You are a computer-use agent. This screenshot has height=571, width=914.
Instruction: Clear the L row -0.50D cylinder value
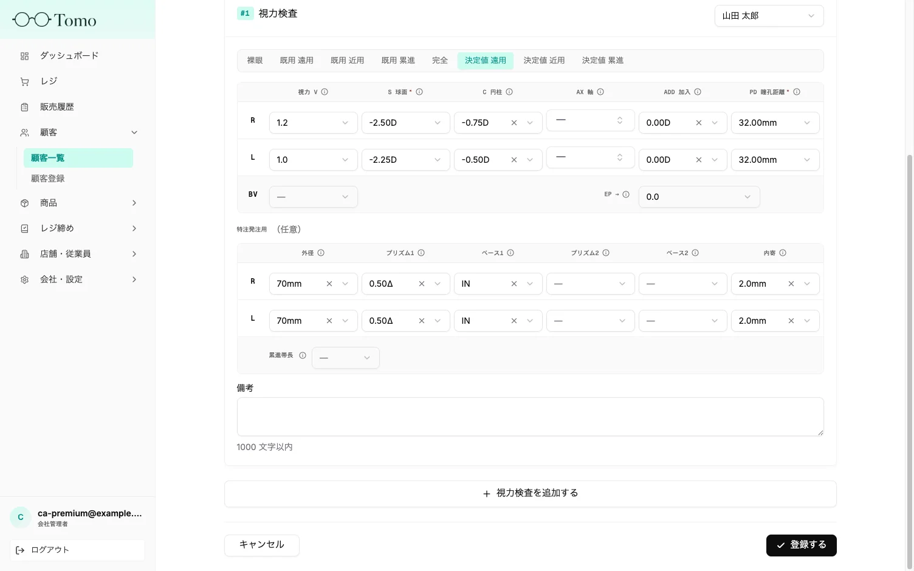coord(514,160)
